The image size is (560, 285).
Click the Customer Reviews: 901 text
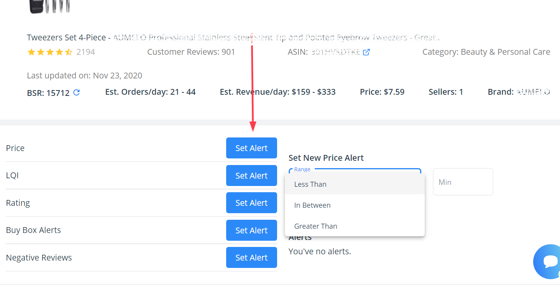click(x=191, y=52)
